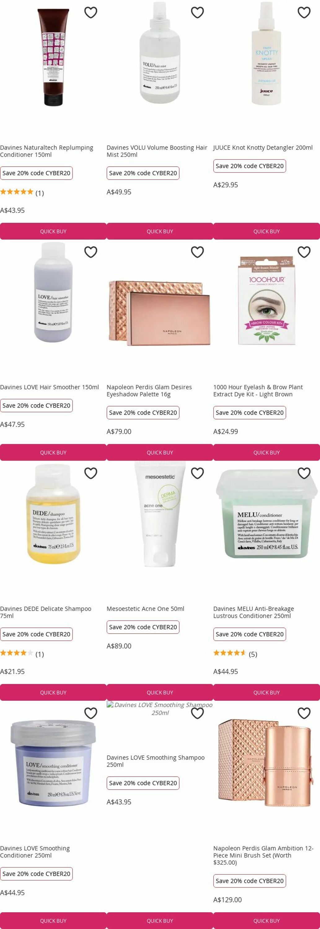View the 1000 Hour Brow Colour Kit image

[267, 300]
